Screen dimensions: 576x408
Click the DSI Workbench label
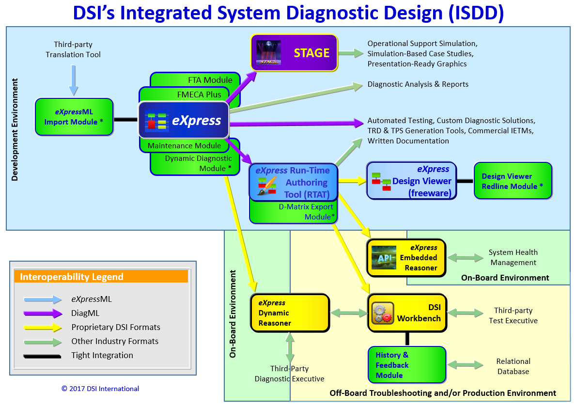[x=419, y=313]
